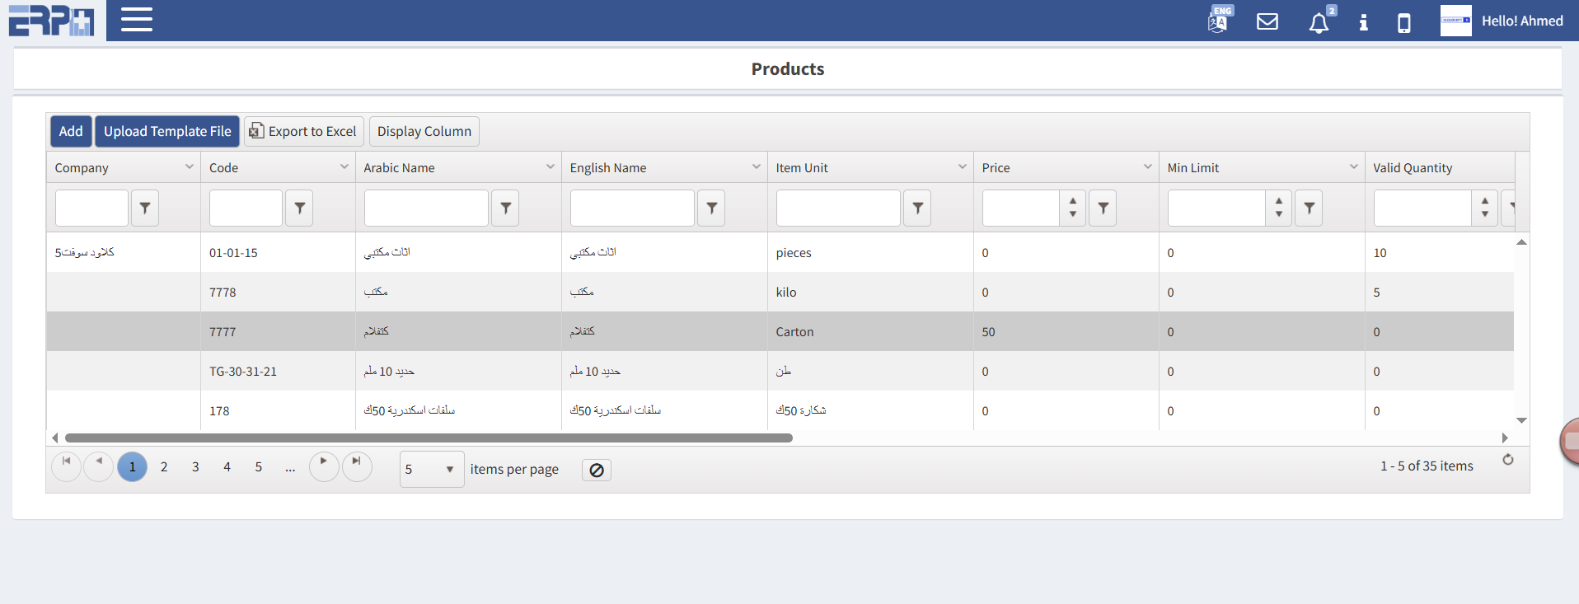Viewport: 1579px width, 604px height.
Task: Click the Add button
Action: coord(71,131)
